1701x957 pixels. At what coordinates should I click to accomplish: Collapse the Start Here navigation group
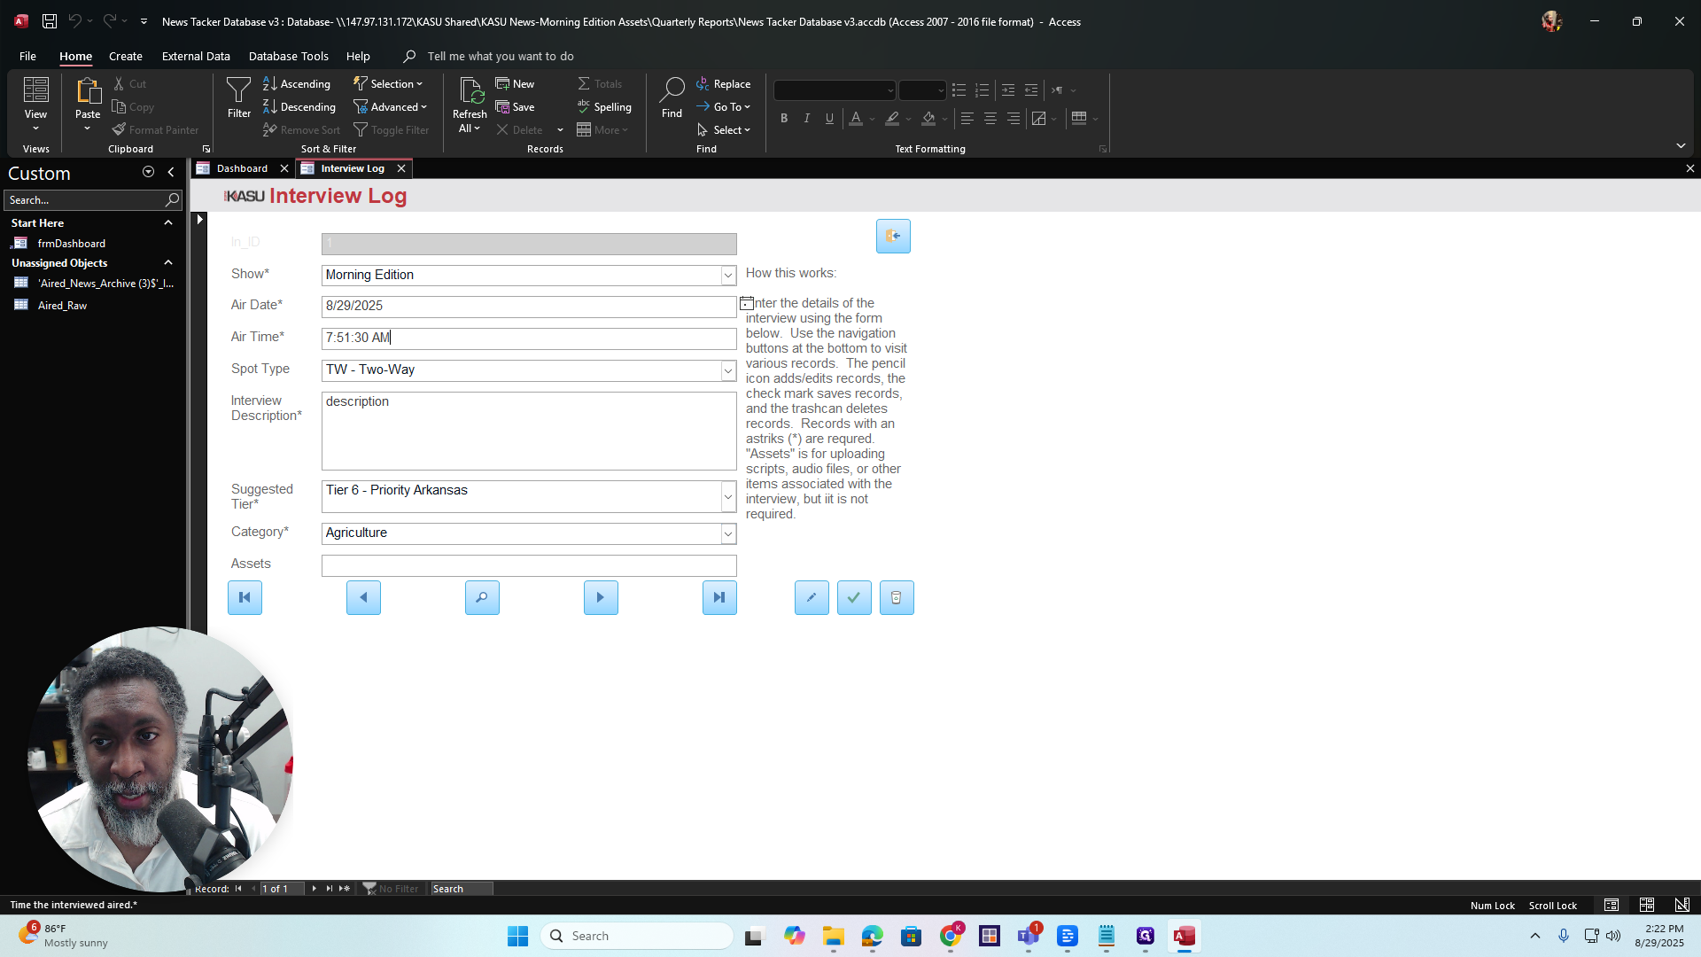[x=167, y=222]
